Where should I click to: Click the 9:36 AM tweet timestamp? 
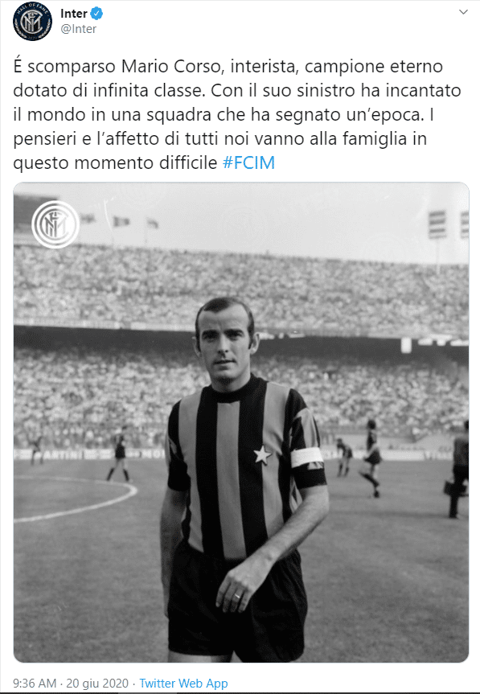pos(35,684)
